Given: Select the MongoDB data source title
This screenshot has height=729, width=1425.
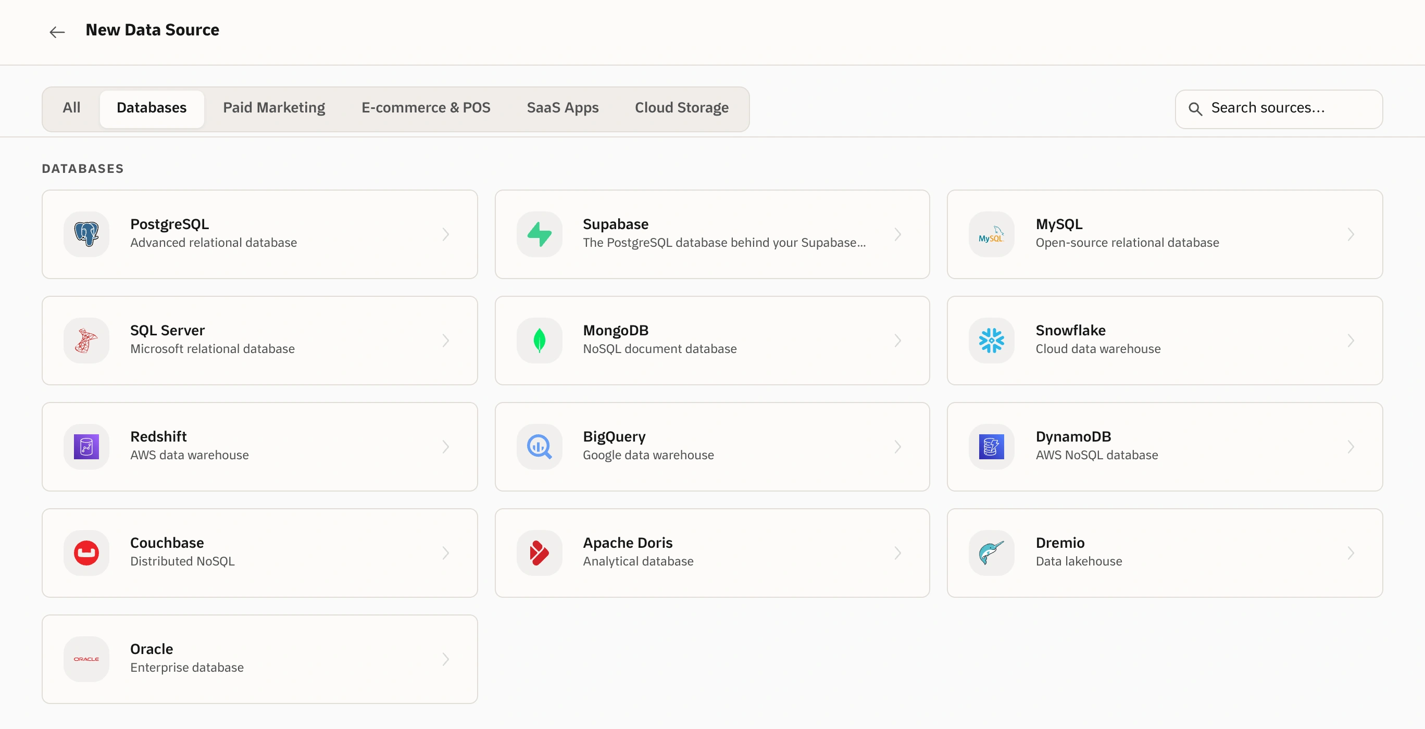Looking at the screenshot, I should [x=616, y=330].
